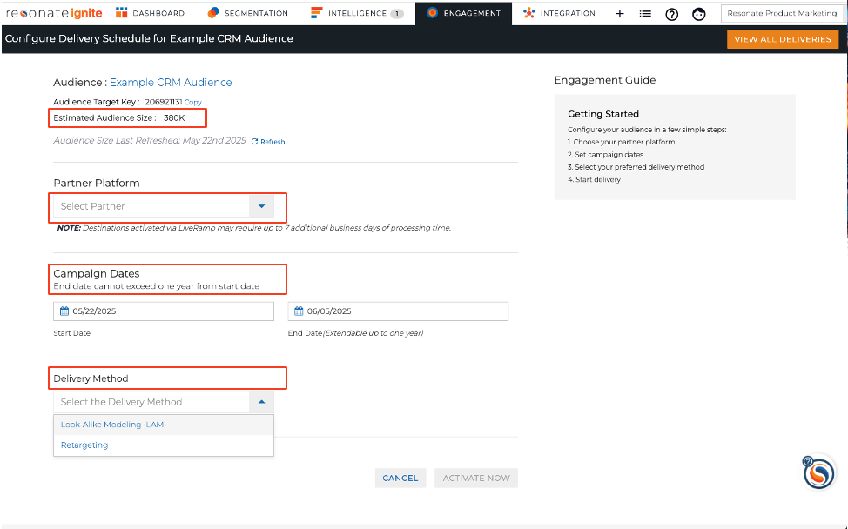Click the View All Deliveries button
This screenshot has width=848, height=529.
(x=783, y=39)
